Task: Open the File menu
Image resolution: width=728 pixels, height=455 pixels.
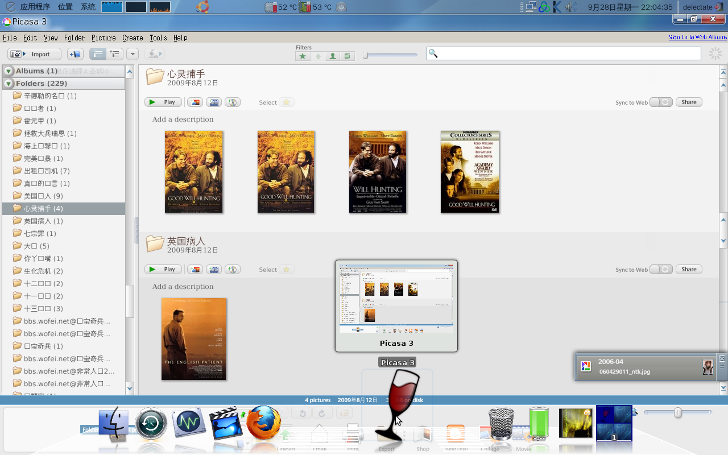Action: (x=10, y=38)
